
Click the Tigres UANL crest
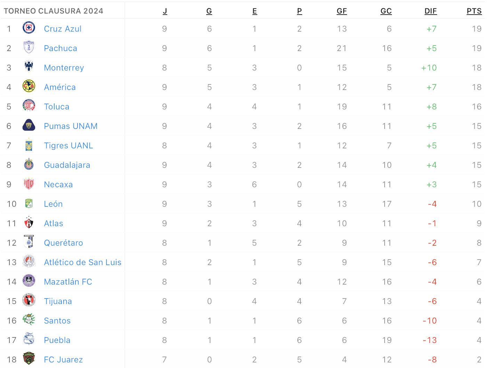[x=29, y=144]
